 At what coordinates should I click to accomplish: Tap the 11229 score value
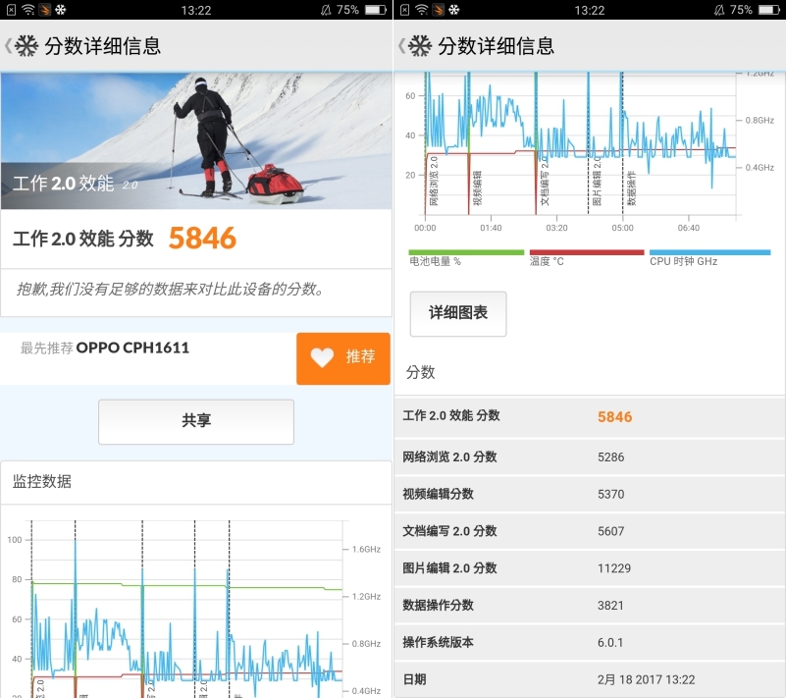click(x=614, y=568)
